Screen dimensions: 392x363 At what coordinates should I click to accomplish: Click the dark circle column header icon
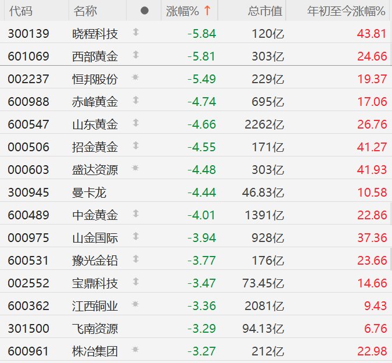pyautogui.click(x=145, y=10)
